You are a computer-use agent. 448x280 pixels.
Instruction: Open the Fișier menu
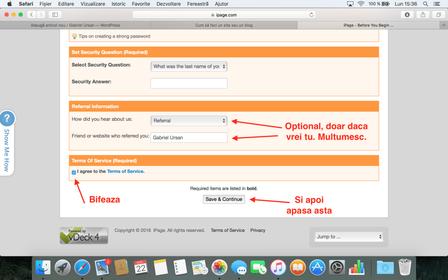[x=45, y=3]
